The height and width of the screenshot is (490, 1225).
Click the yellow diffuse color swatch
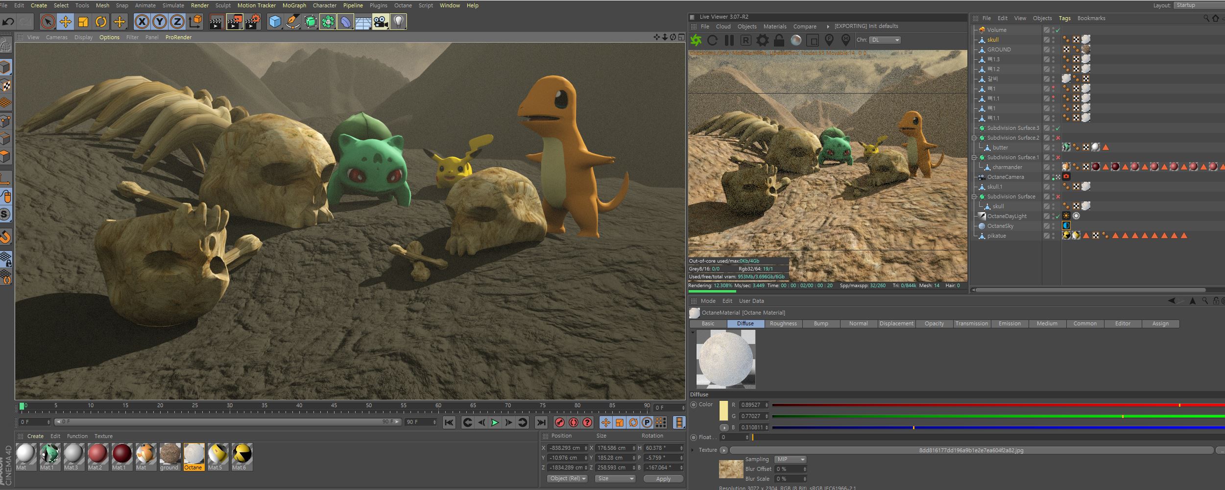[723, 411]
